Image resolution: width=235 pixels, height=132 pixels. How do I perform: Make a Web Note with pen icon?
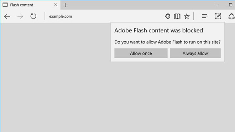(x=218, y=16)
